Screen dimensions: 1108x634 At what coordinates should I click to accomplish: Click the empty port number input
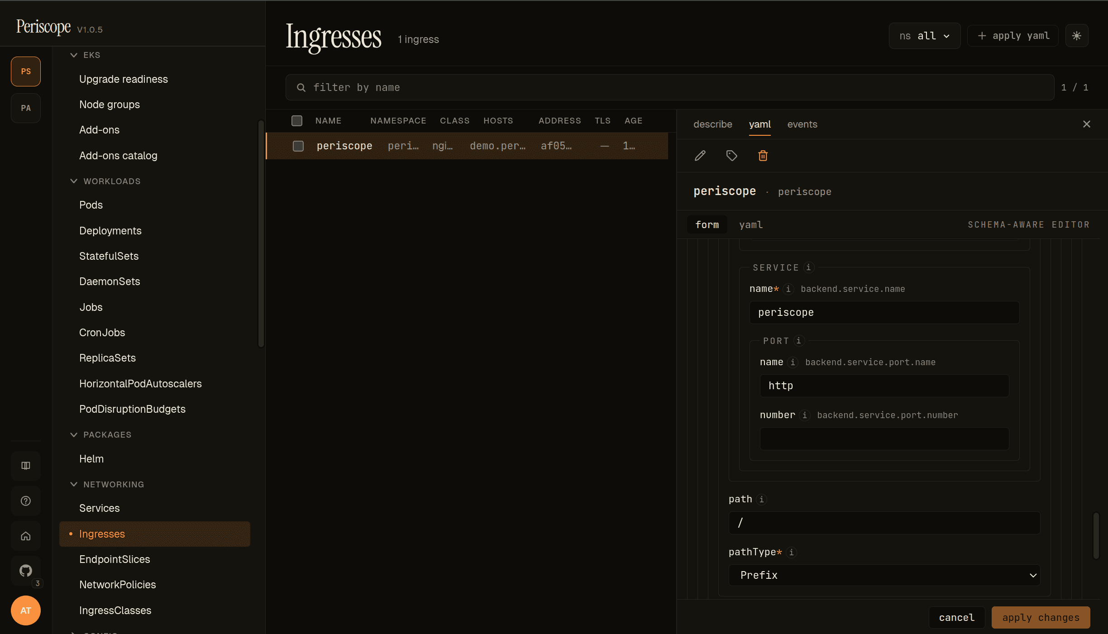884,439
